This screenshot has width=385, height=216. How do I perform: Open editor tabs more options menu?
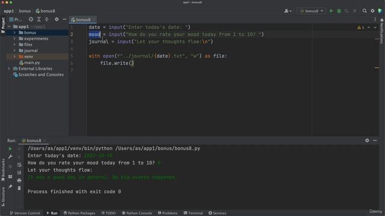375,20
